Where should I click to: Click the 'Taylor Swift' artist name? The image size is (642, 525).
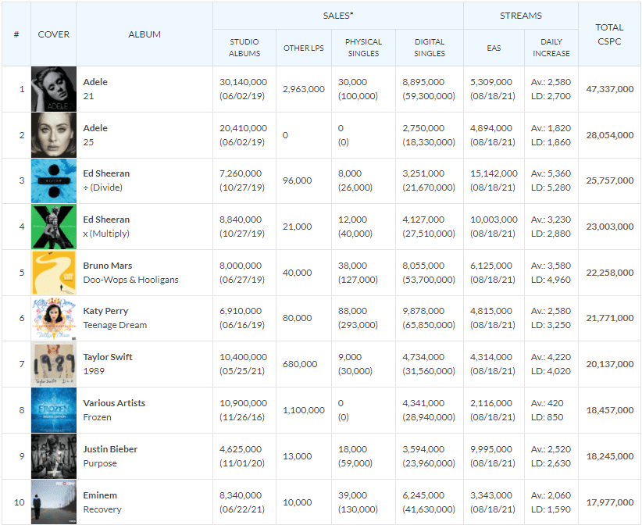click(x=108, y=357)
